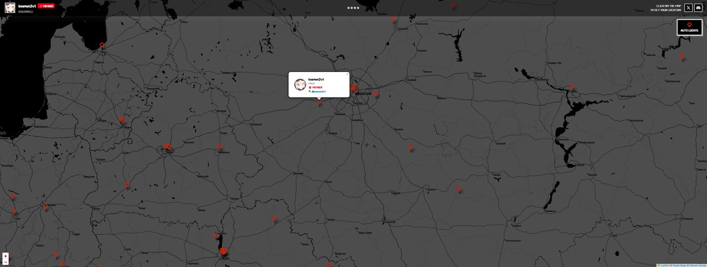Screen dimensions: 707x267
Task: Select the map pin at Mogilev
Action: tap(220, 146)
